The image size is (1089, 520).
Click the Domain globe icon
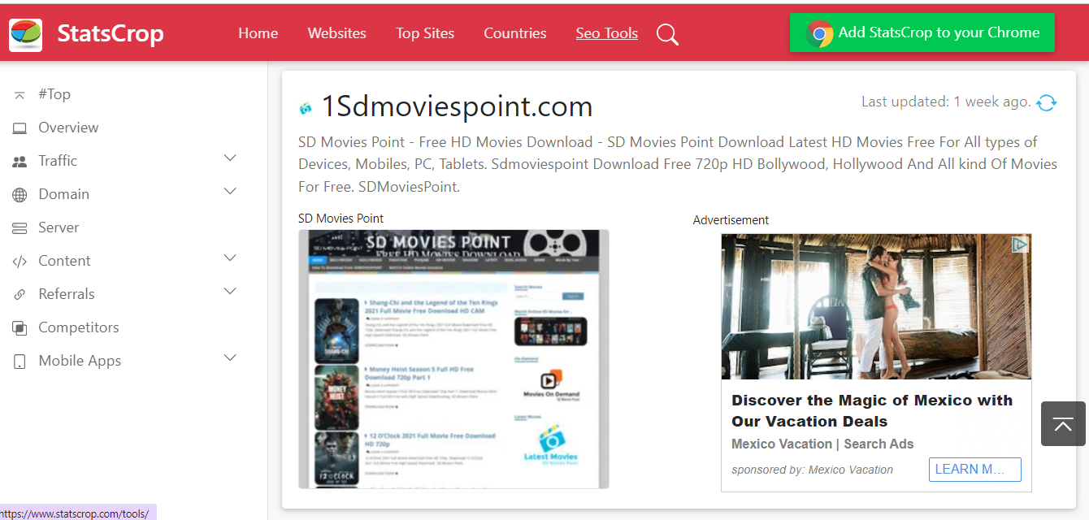click(x=20, y=195)
